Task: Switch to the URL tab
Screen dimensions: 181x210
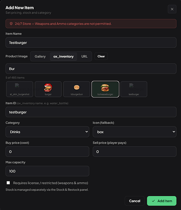Action: click(x=84, y=56)
